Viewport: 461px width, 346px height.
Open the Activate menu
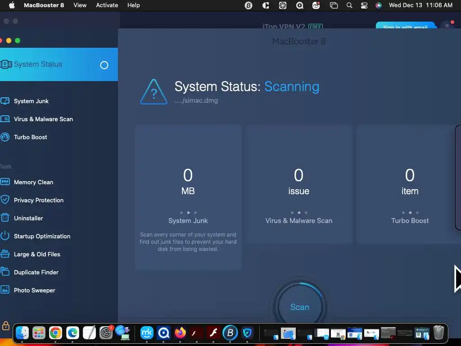click(x=107, y=5)
